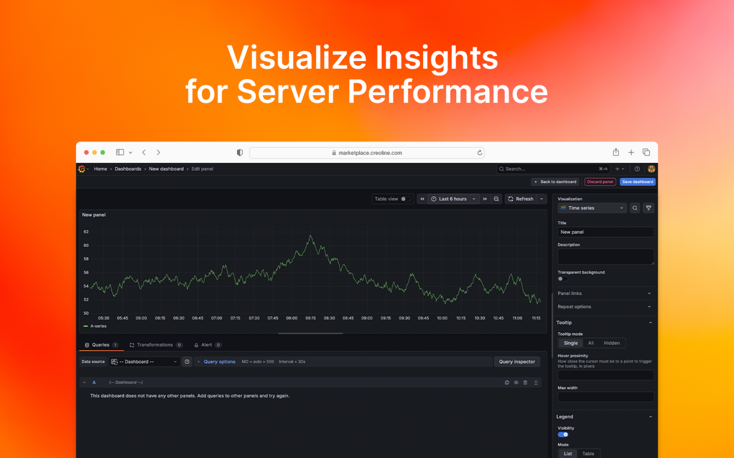Duplicate query A using copy icon

pyautogui.click(x=507, y=383)
